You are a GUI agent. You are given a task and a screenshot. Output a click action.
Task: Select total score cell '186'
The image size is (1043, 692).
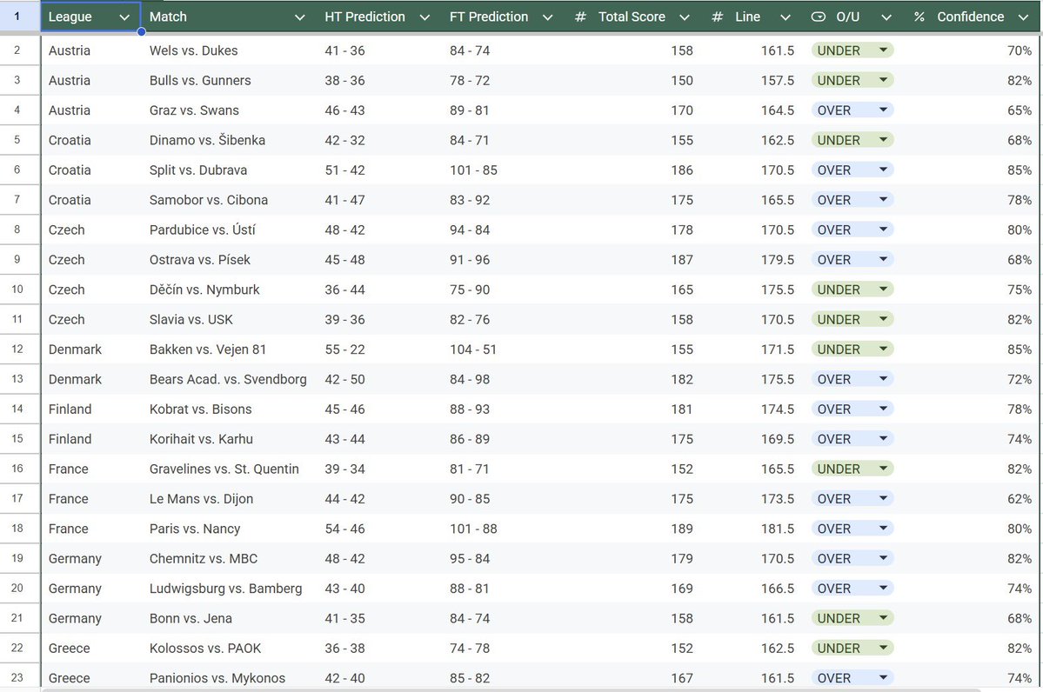pyautogui.click(x=635, y=170)
